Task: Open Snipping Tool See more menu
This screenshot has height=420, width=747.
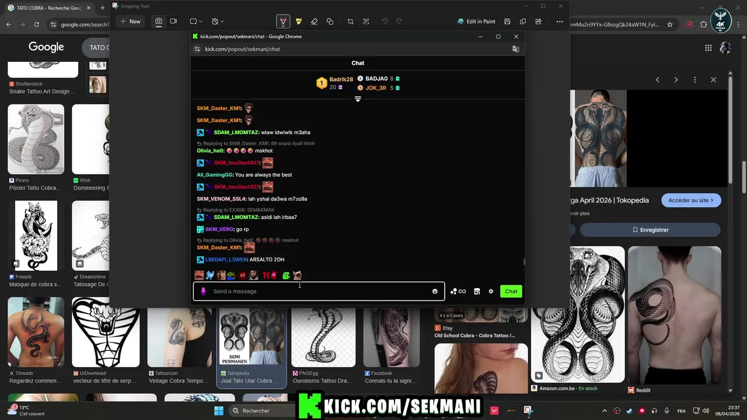Action: [x=560, y=22]
